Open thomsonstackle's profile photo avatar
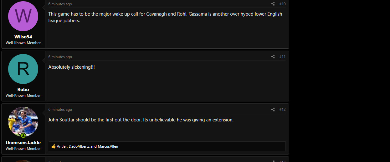The height and width of the screenshot is (162, 390). pos(23,122)
